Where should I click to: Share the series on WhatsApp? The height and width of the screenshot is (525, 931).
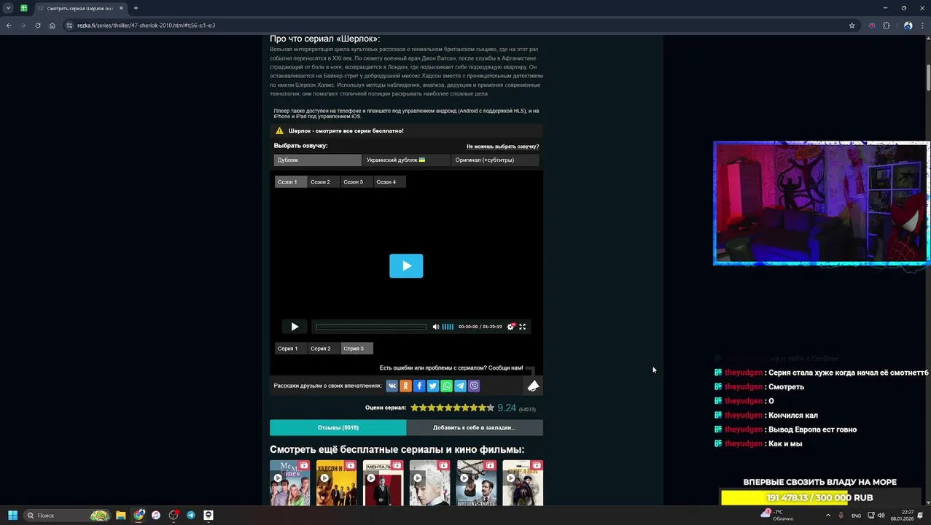tap(447, 386)
